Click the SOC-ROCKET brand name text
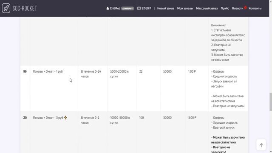 tap(25, 8)
